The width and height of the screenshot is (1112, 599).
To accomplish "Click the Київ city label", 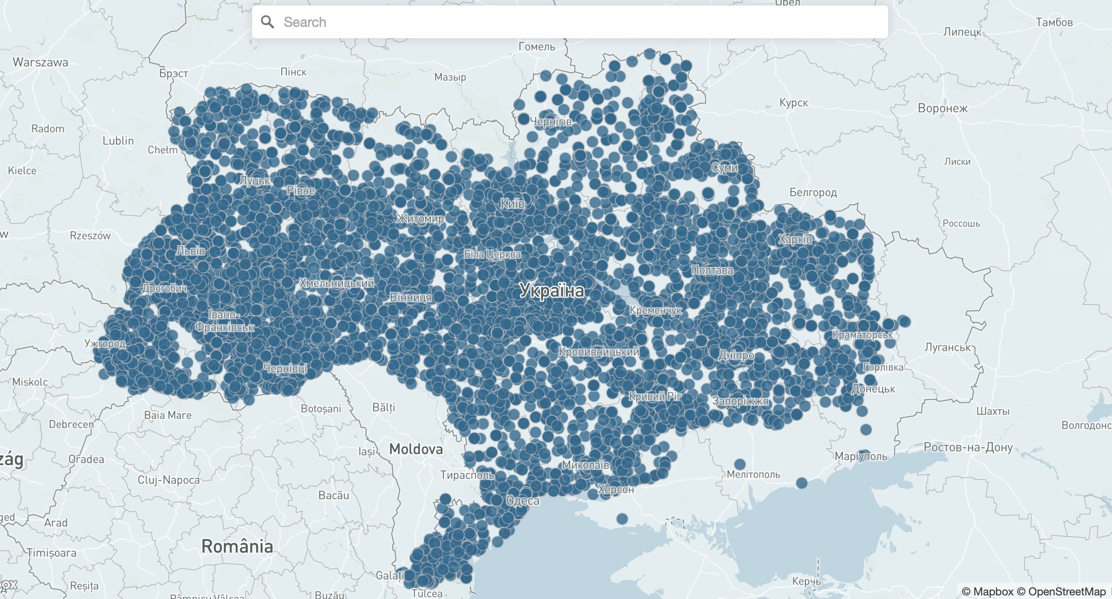I will pos(512,203).
